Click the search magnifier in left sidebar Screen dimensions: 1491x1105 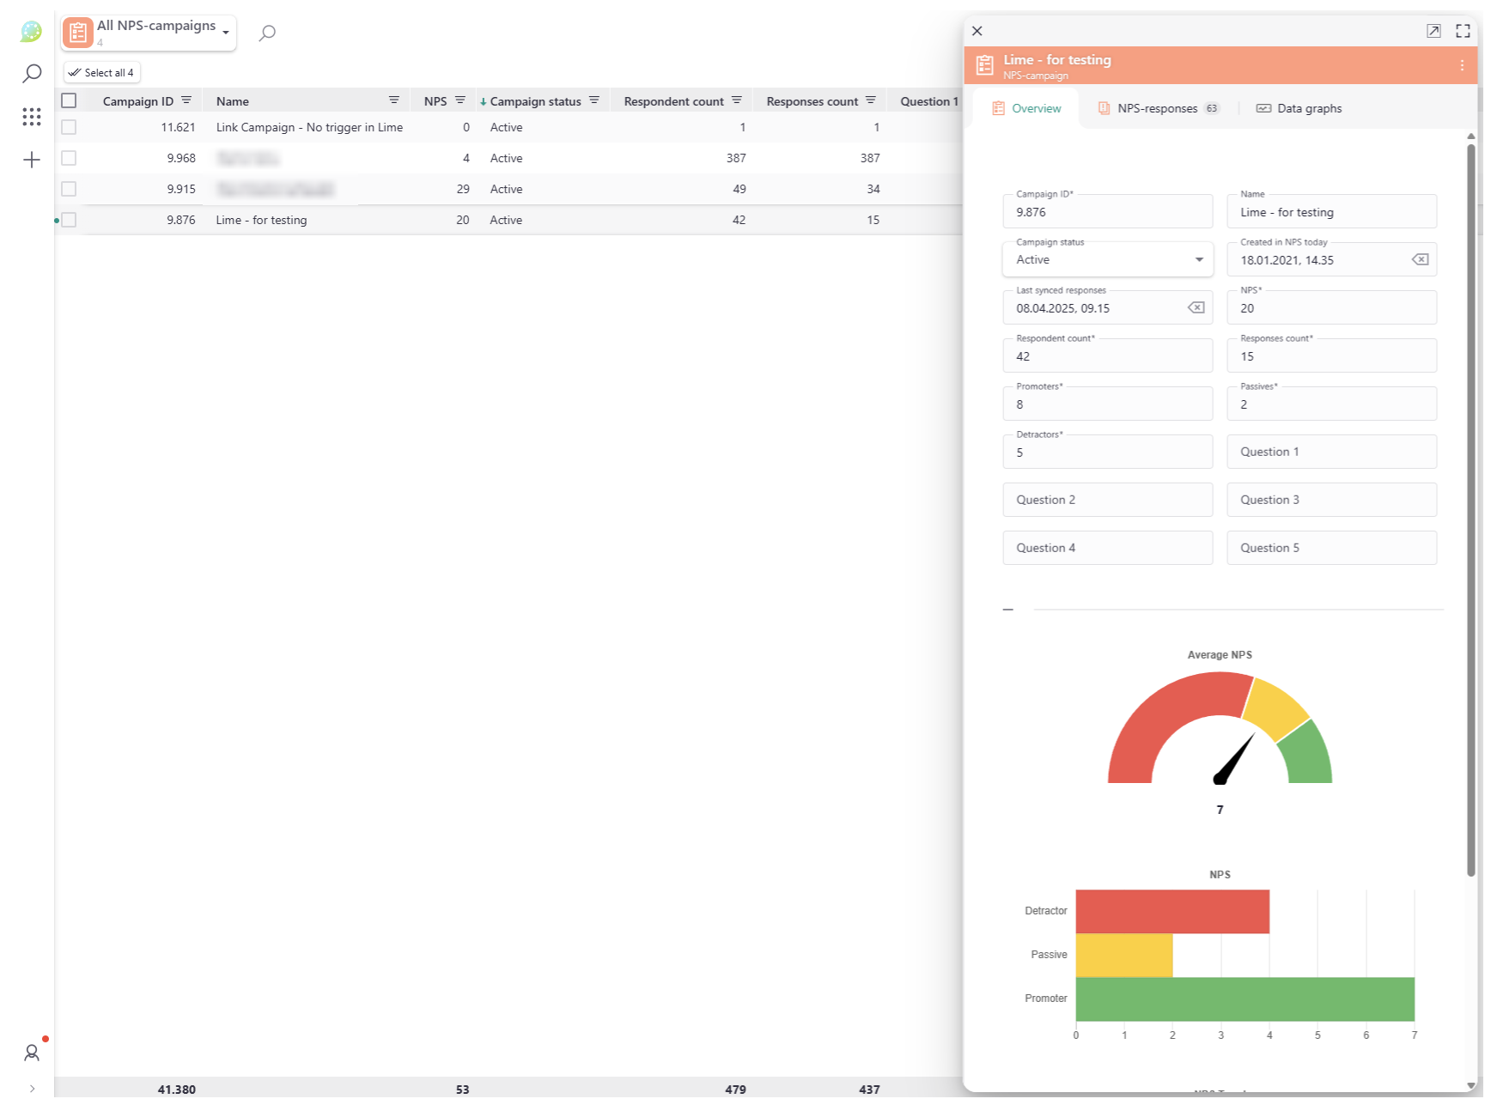[x=32, y=74]
